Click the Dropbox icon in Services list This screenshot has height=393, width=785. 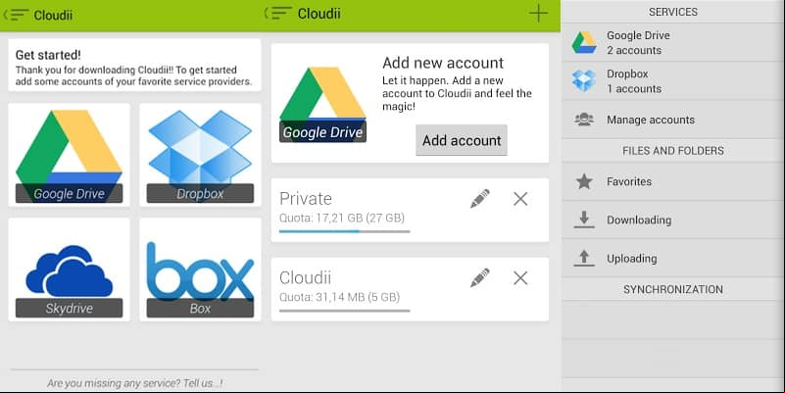tap(584, 81)
